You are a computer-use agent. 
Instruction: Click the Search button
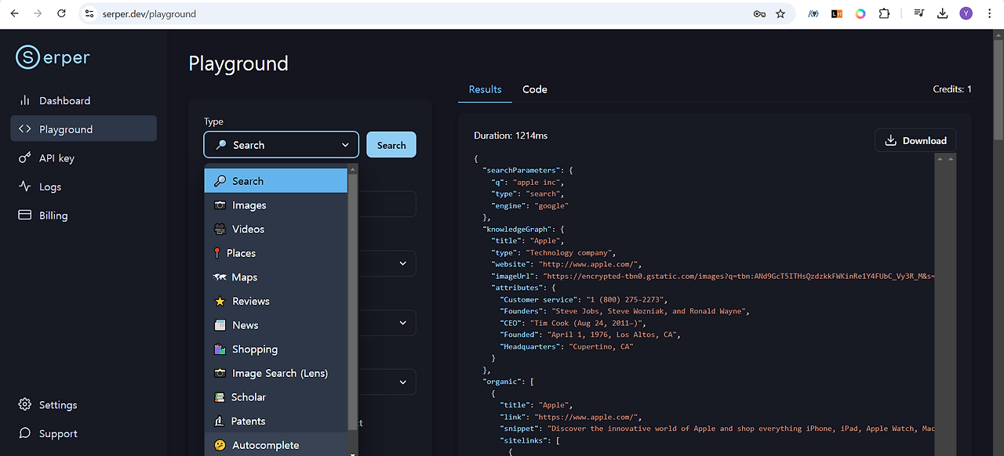click(391, 144)
